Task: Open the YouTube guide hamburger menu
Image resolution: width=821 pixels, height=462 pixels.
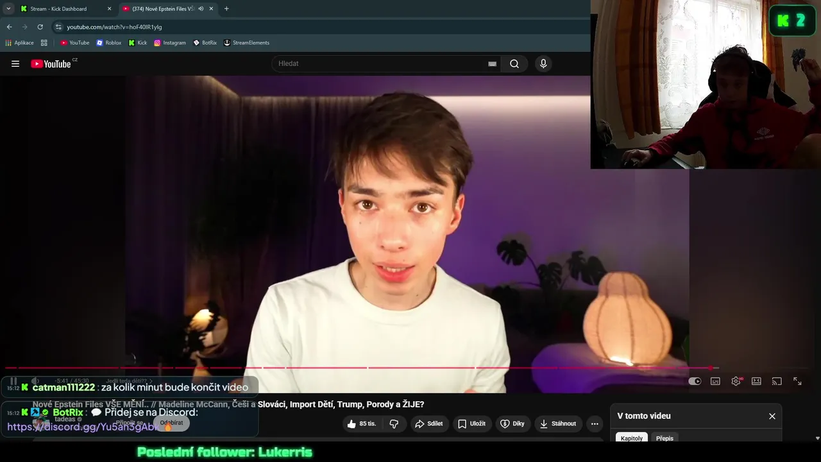Action: (x=15, y=64)
